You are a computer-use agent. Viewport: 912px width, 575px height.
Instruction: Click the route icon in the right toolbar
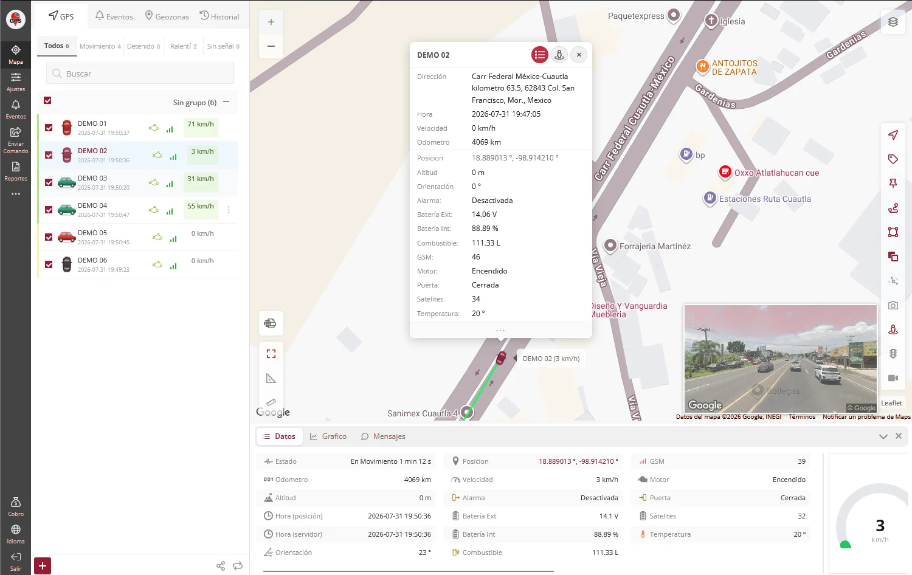coord(893,208)
